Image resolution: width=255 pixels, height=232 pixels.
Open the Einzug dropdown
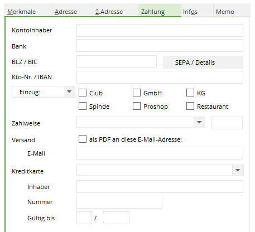pyautogui.click(x=69, y=91)
